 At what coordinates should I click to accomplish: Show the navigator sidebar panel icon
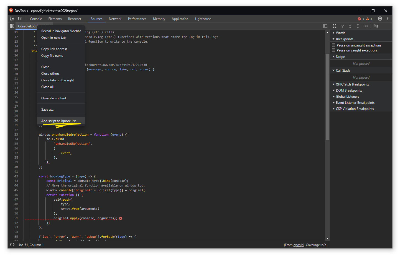click(12, 26)
